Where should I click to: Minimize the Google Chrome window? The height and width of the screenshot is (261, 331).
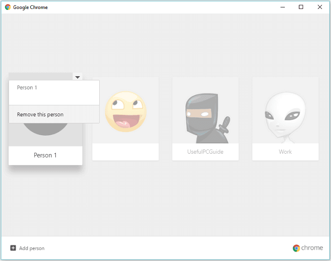point(282,7)
